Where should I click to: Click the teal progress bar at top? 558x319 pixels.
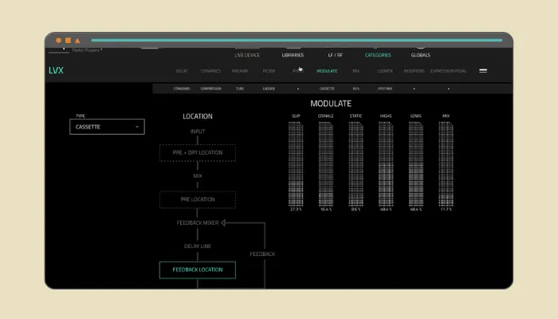[297, 40]
